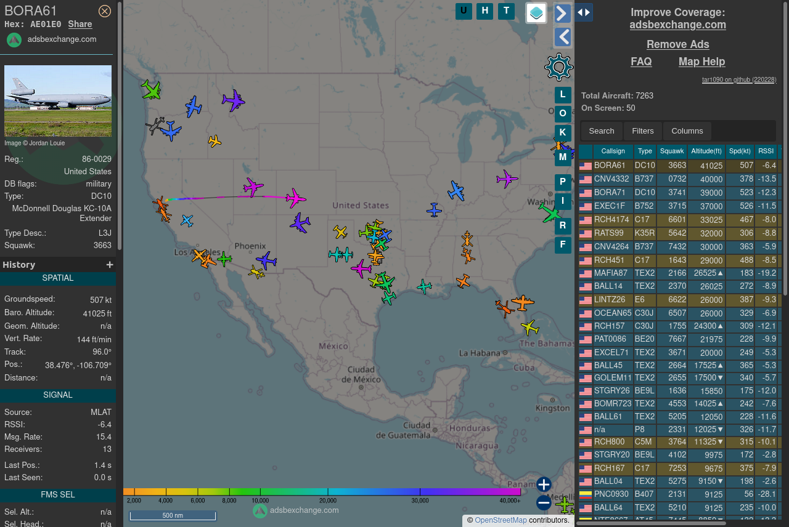789x527 pixels.
Task: Sort the table by Type column
Action: pyautogui.click(x=645, y=151)
